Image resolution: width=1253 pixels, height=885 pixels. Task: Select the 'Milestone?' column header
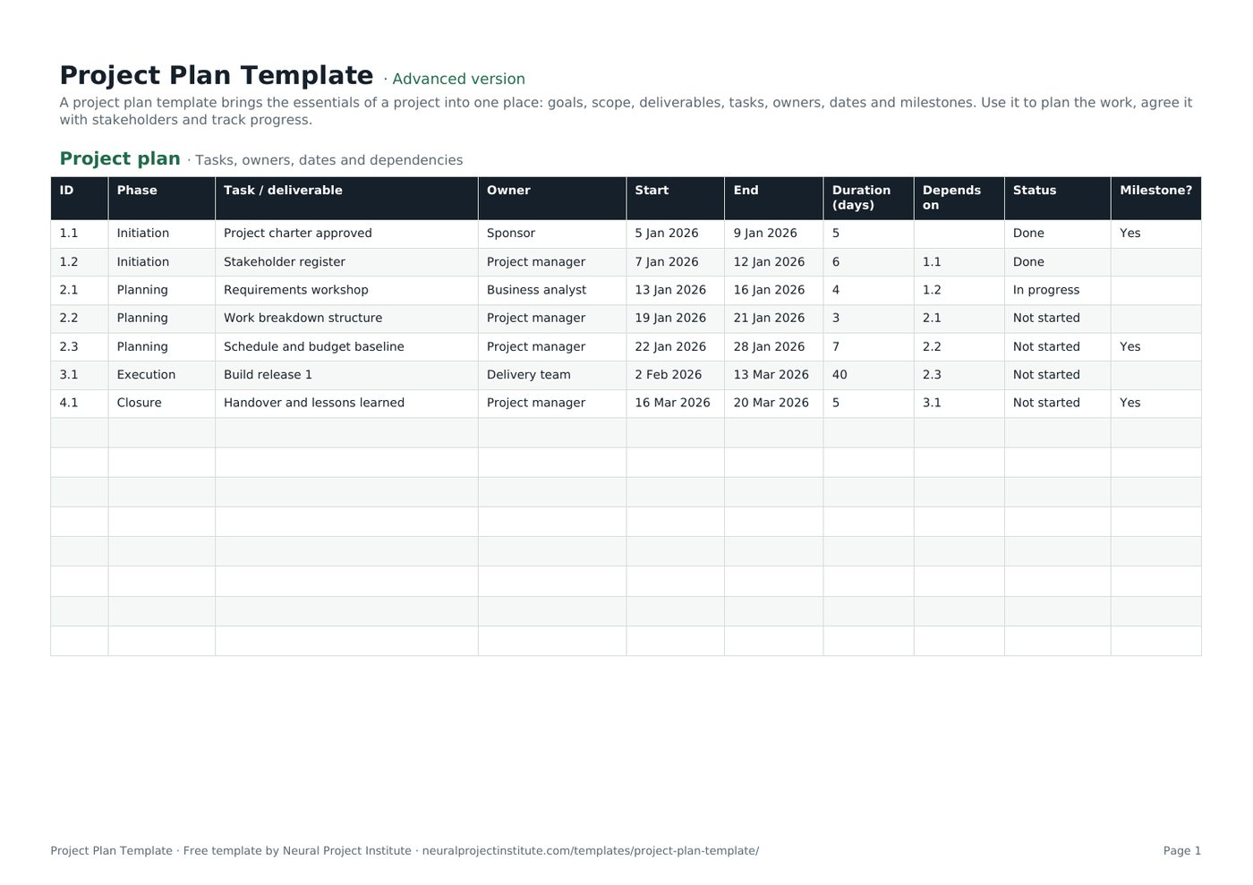tap(1155, 198)
